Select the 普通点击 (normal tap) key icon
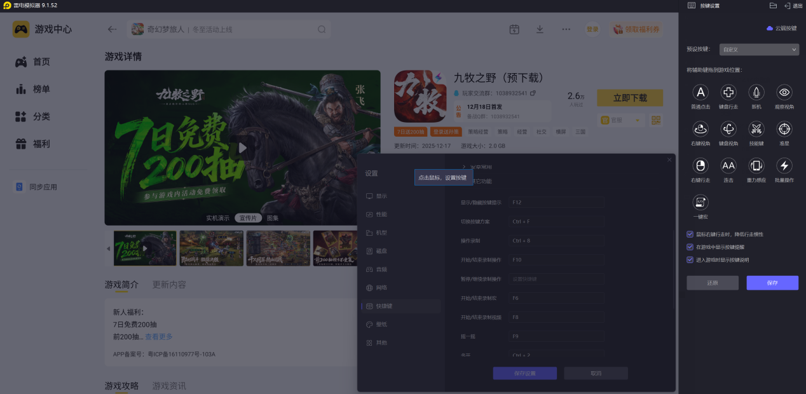This screenshot has width=806, height=394. click(x=700, y=93)
